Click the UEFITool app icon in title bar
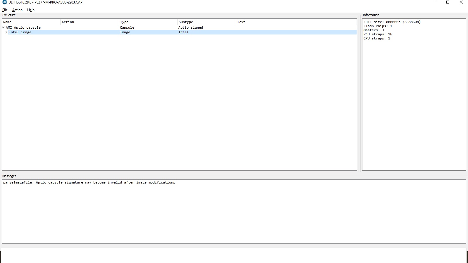The height and width of the screenshot is (263, 468). [4, 2]
